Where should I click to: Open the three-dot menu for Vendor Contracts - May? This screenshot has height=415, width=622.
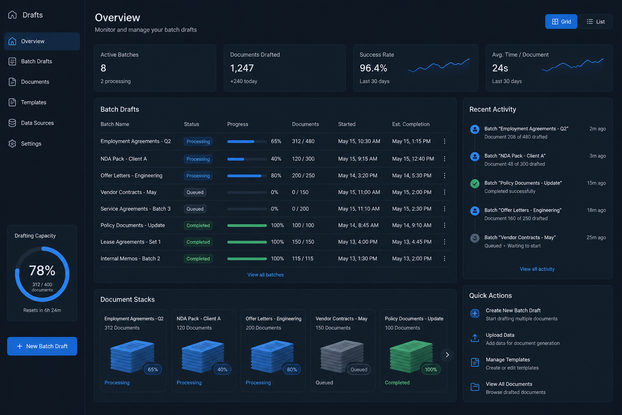[445, 193]
